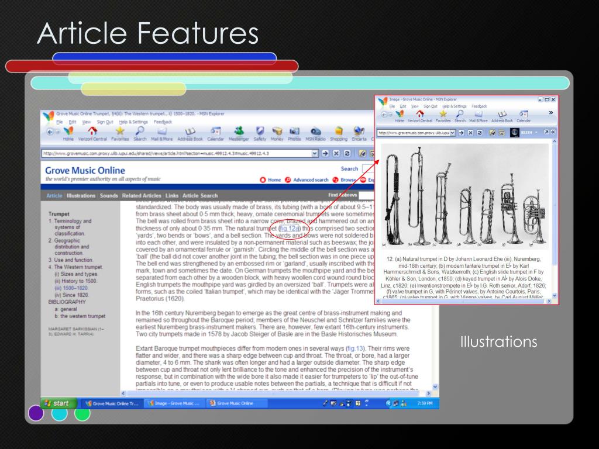Open Address Book in main window toolbar
The height and width of the screenshot is (449, 599).
click(190, 134)
